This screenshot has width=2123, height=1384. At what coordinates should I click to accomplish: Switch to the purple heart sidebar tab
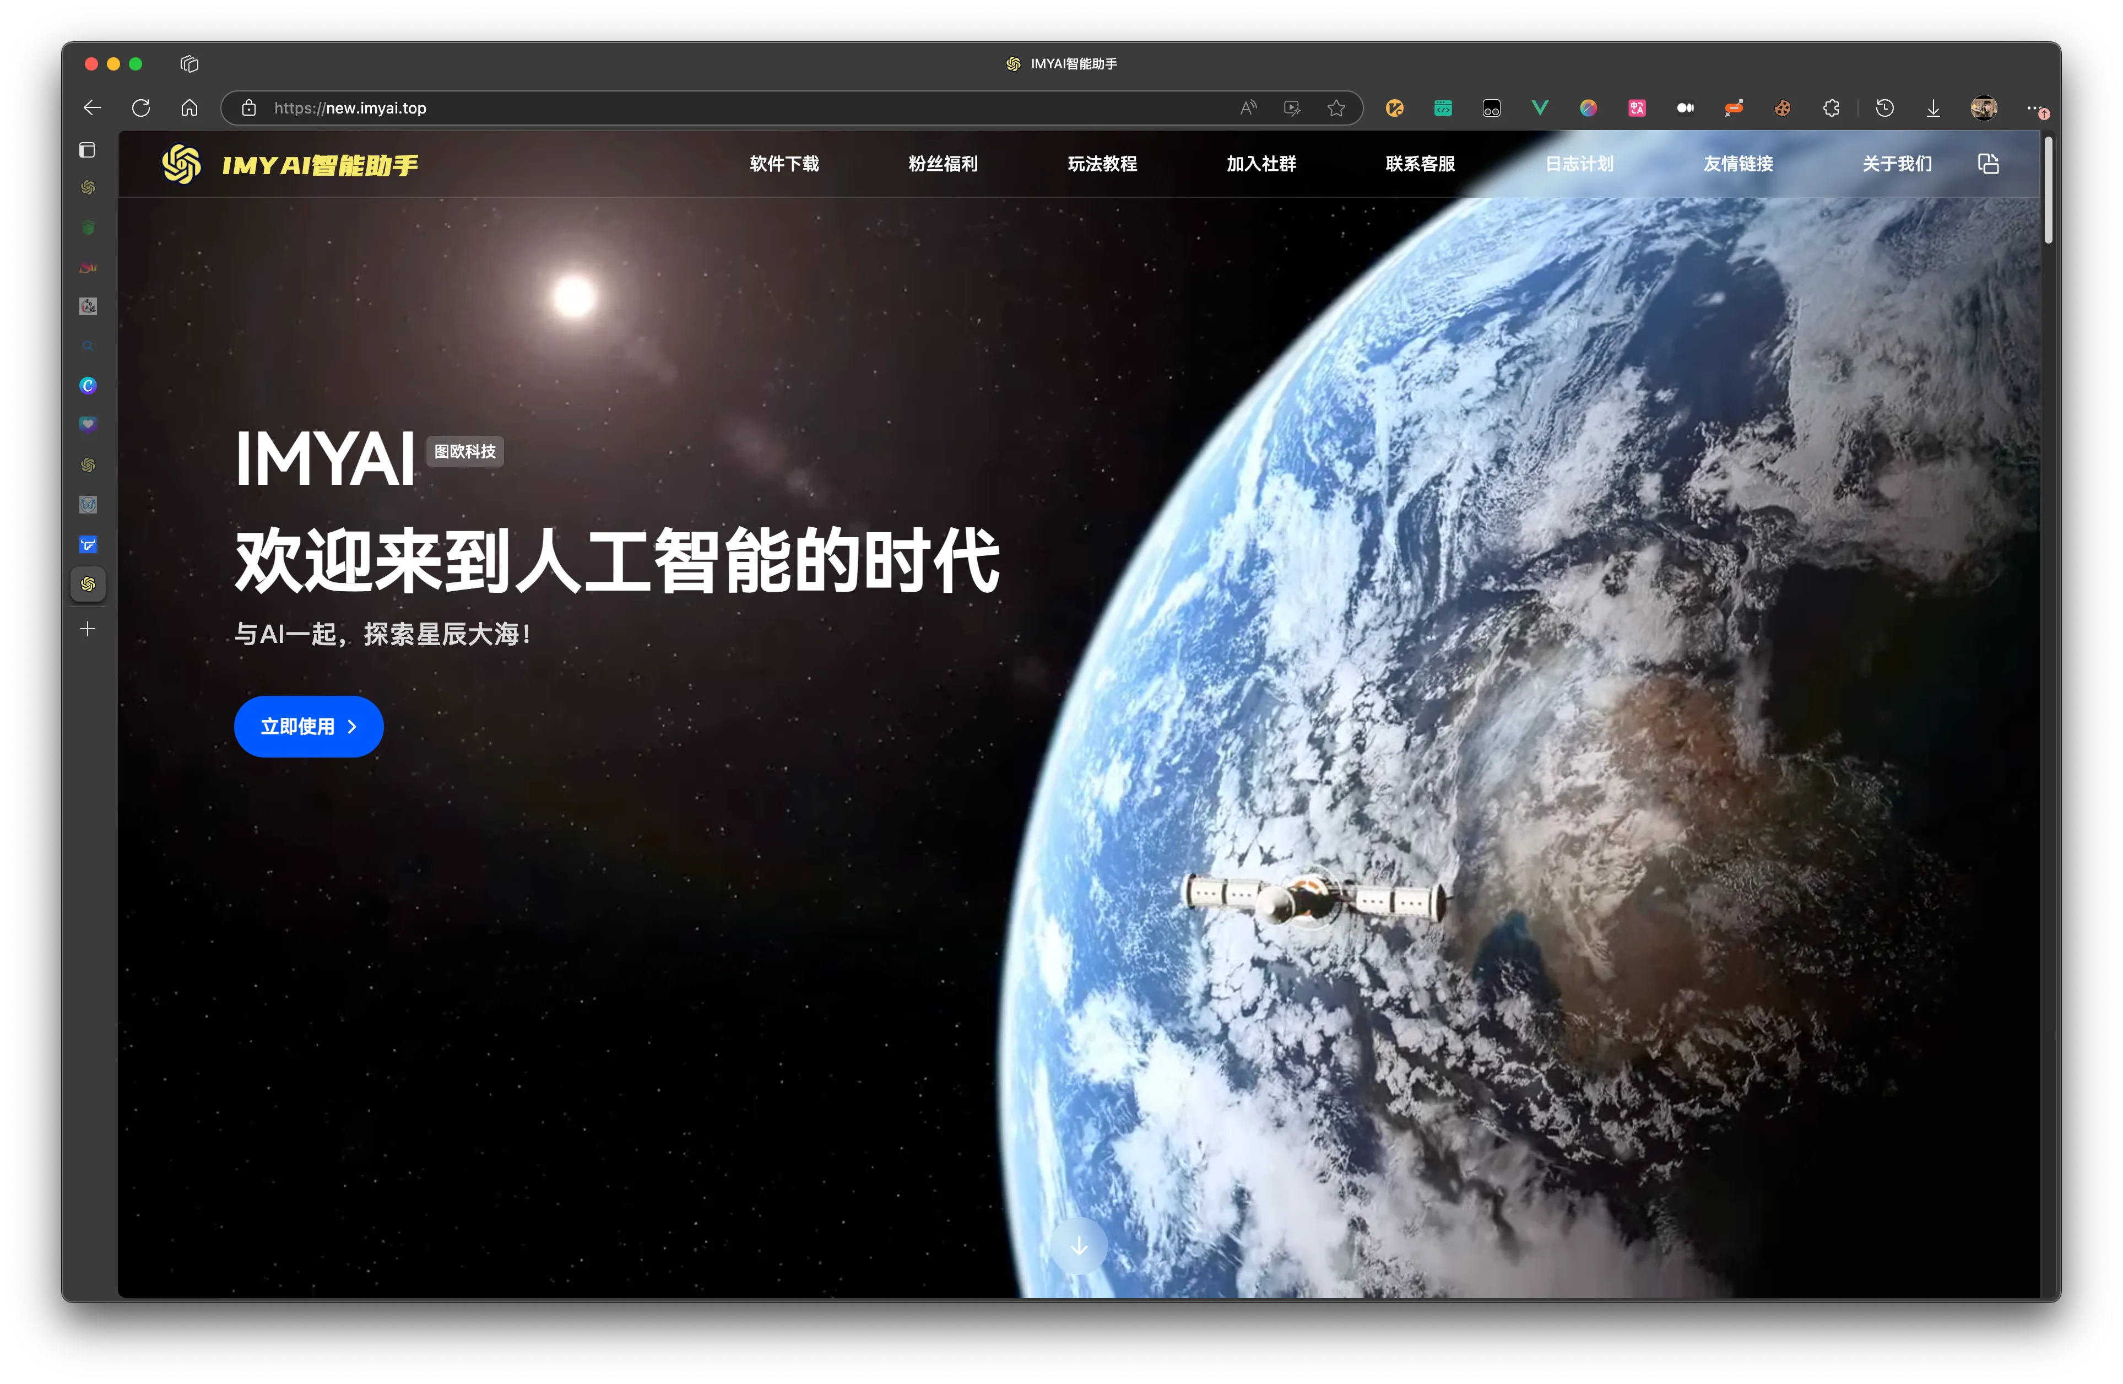pos(88,425)
